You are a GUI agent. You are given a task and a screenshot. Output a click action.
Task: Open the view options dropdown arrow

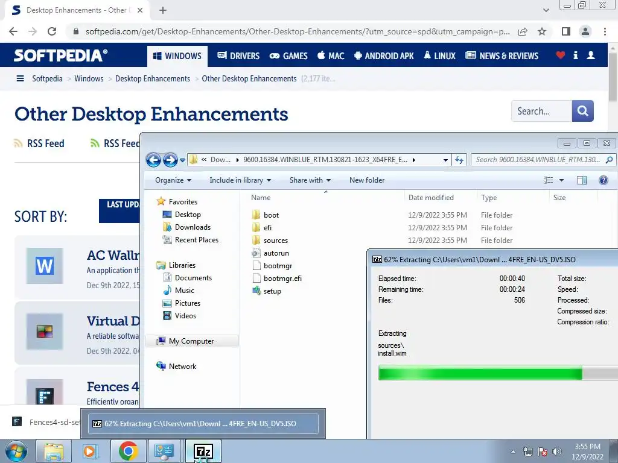562,180
